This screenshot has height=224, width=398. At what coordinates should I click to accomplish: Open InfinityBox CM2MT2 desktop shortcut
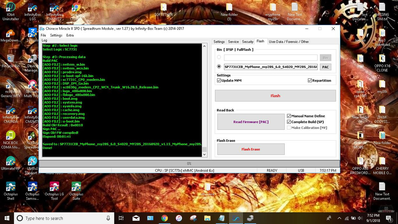coord(54,12)
